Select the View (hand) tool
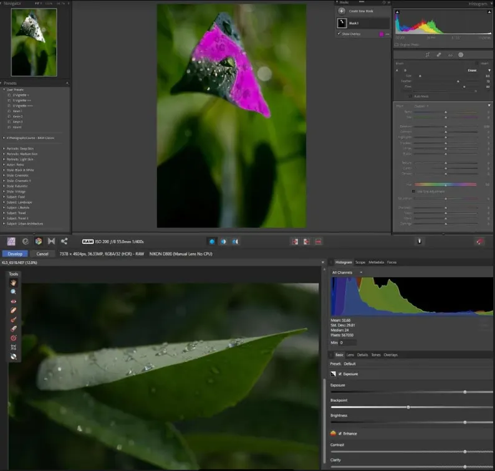The height and width of the screenshot is (471, 495). pyautogui.click(x=13, y=283)
